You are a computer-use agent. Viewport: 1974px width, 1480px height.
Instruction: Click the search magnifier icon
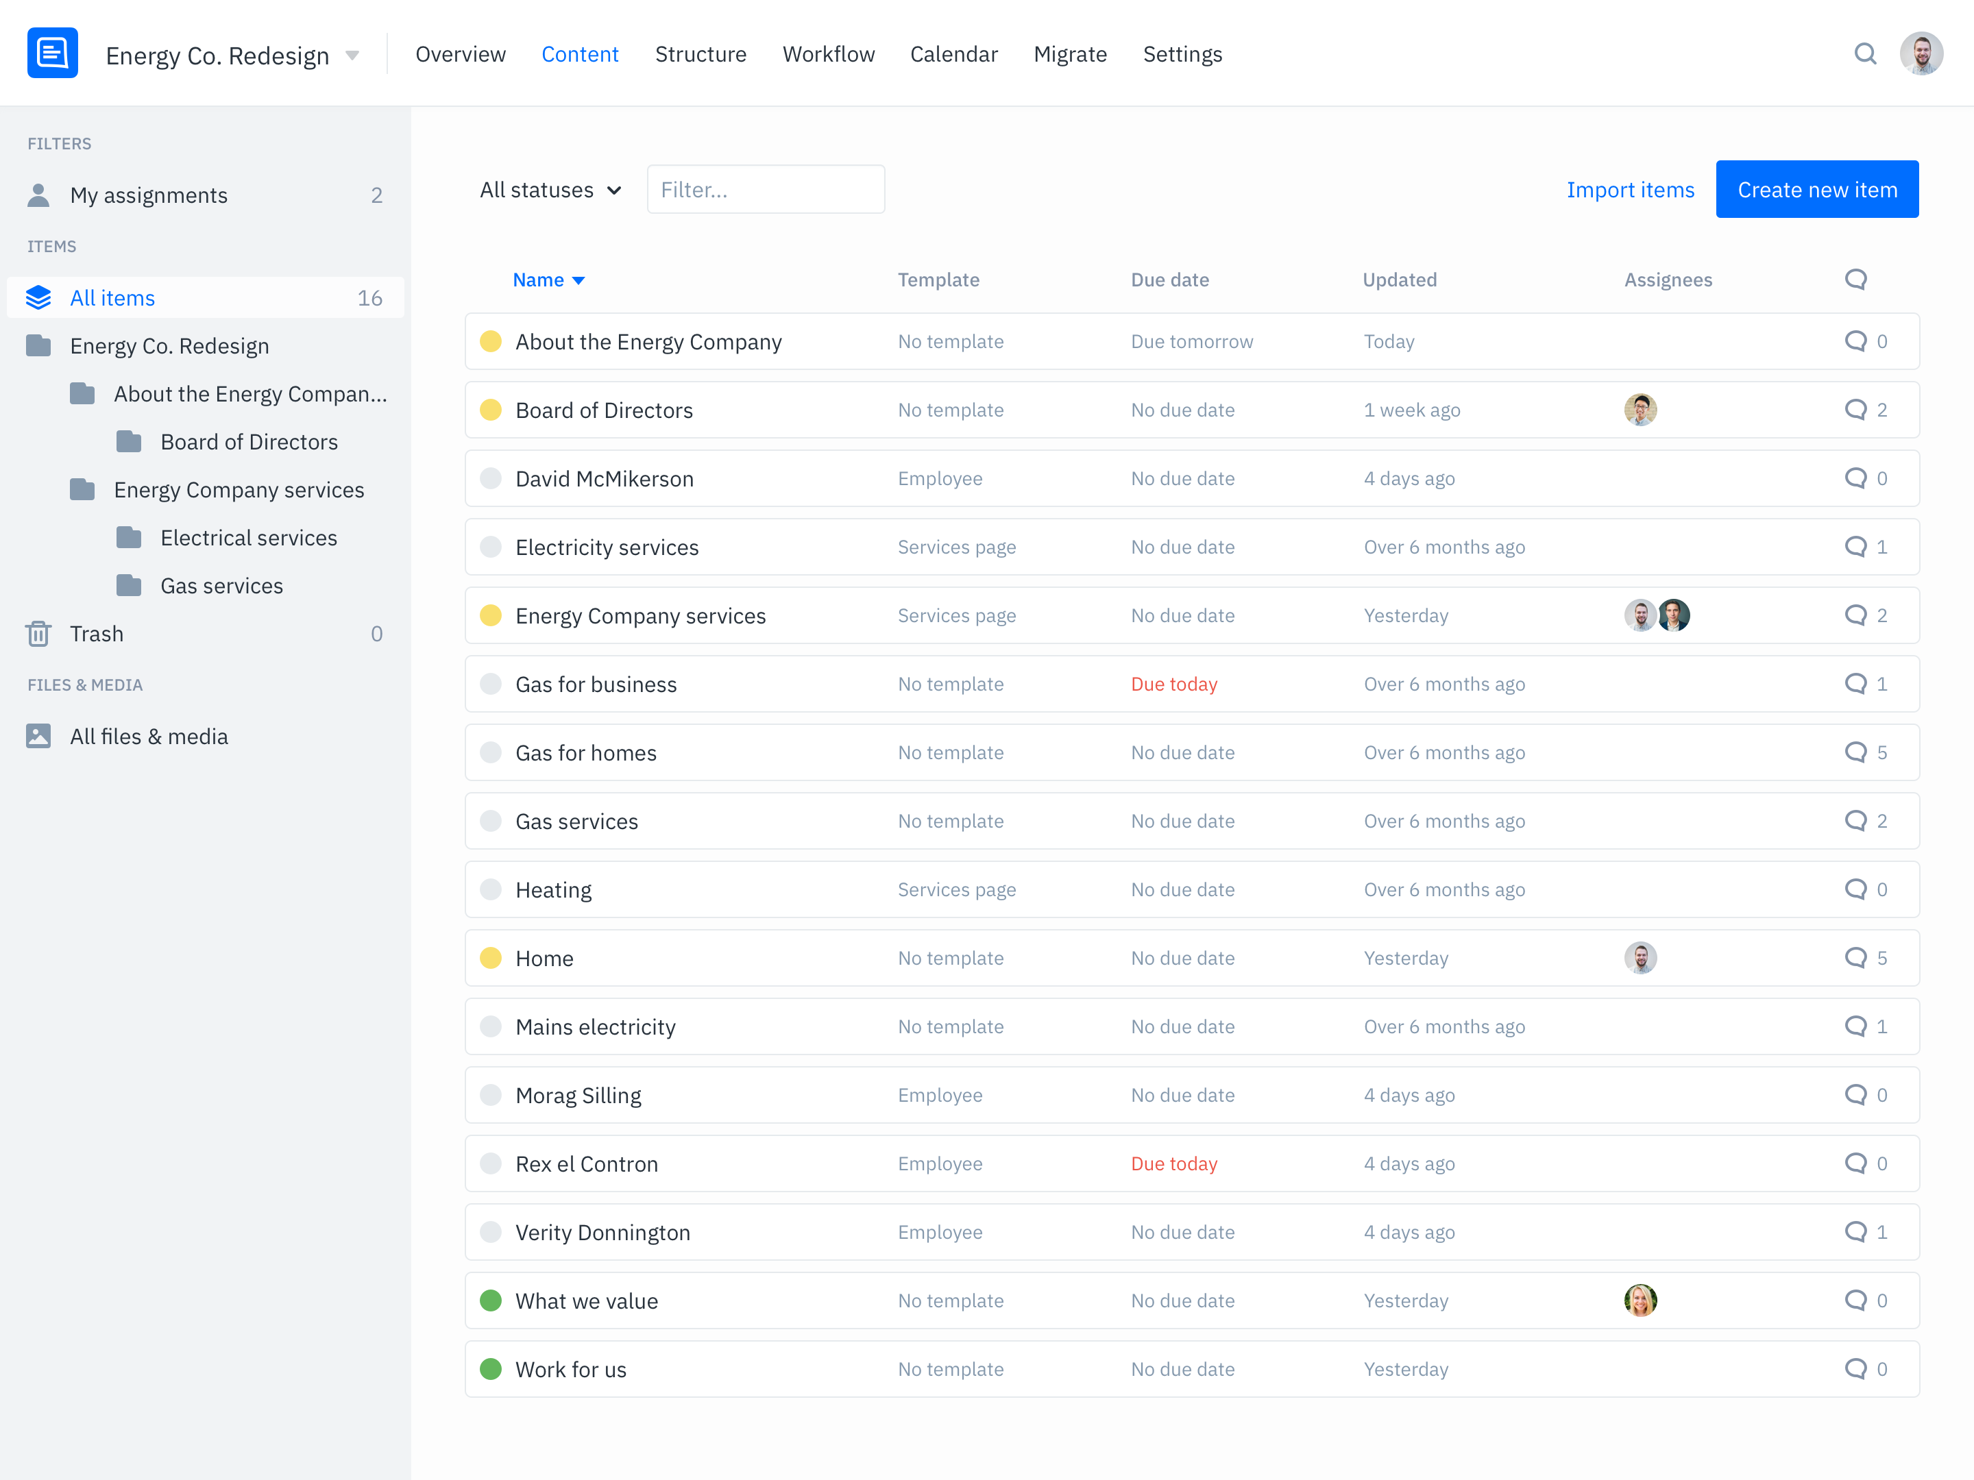point(1864,53)
